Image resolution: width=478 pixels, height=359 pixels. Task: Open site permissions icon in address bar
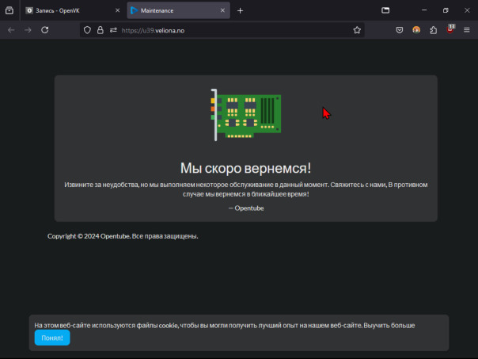coord(113,30)
